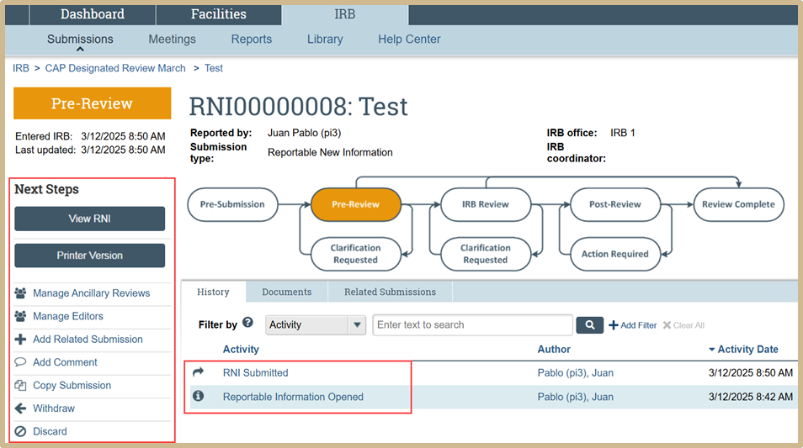The width and height of the screenshot is (803, 448).
Task: Open the RNI Submitted activity link
Action: [255, 373]
